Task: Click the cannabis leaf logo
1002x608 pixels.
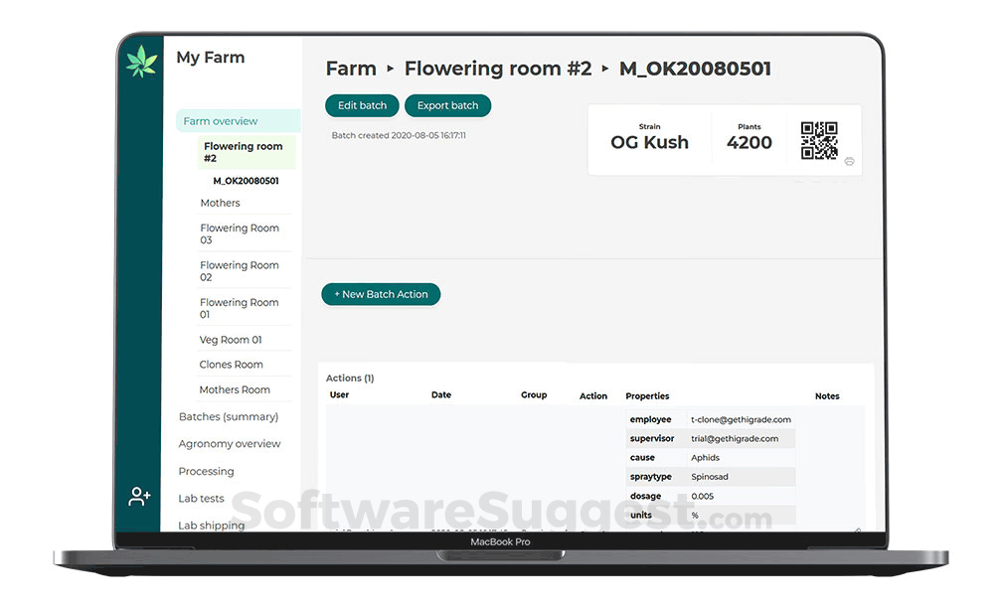Action: click(141, 62)
